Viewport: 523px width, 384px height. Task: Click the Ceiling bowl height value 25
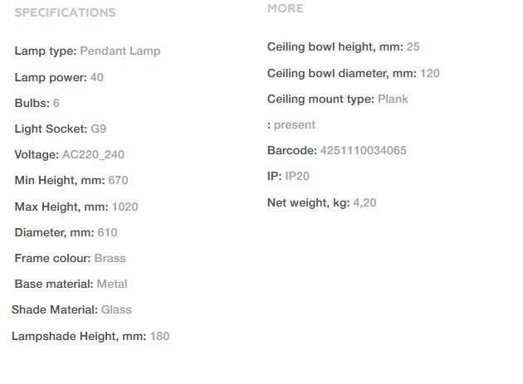click(413, 46)
